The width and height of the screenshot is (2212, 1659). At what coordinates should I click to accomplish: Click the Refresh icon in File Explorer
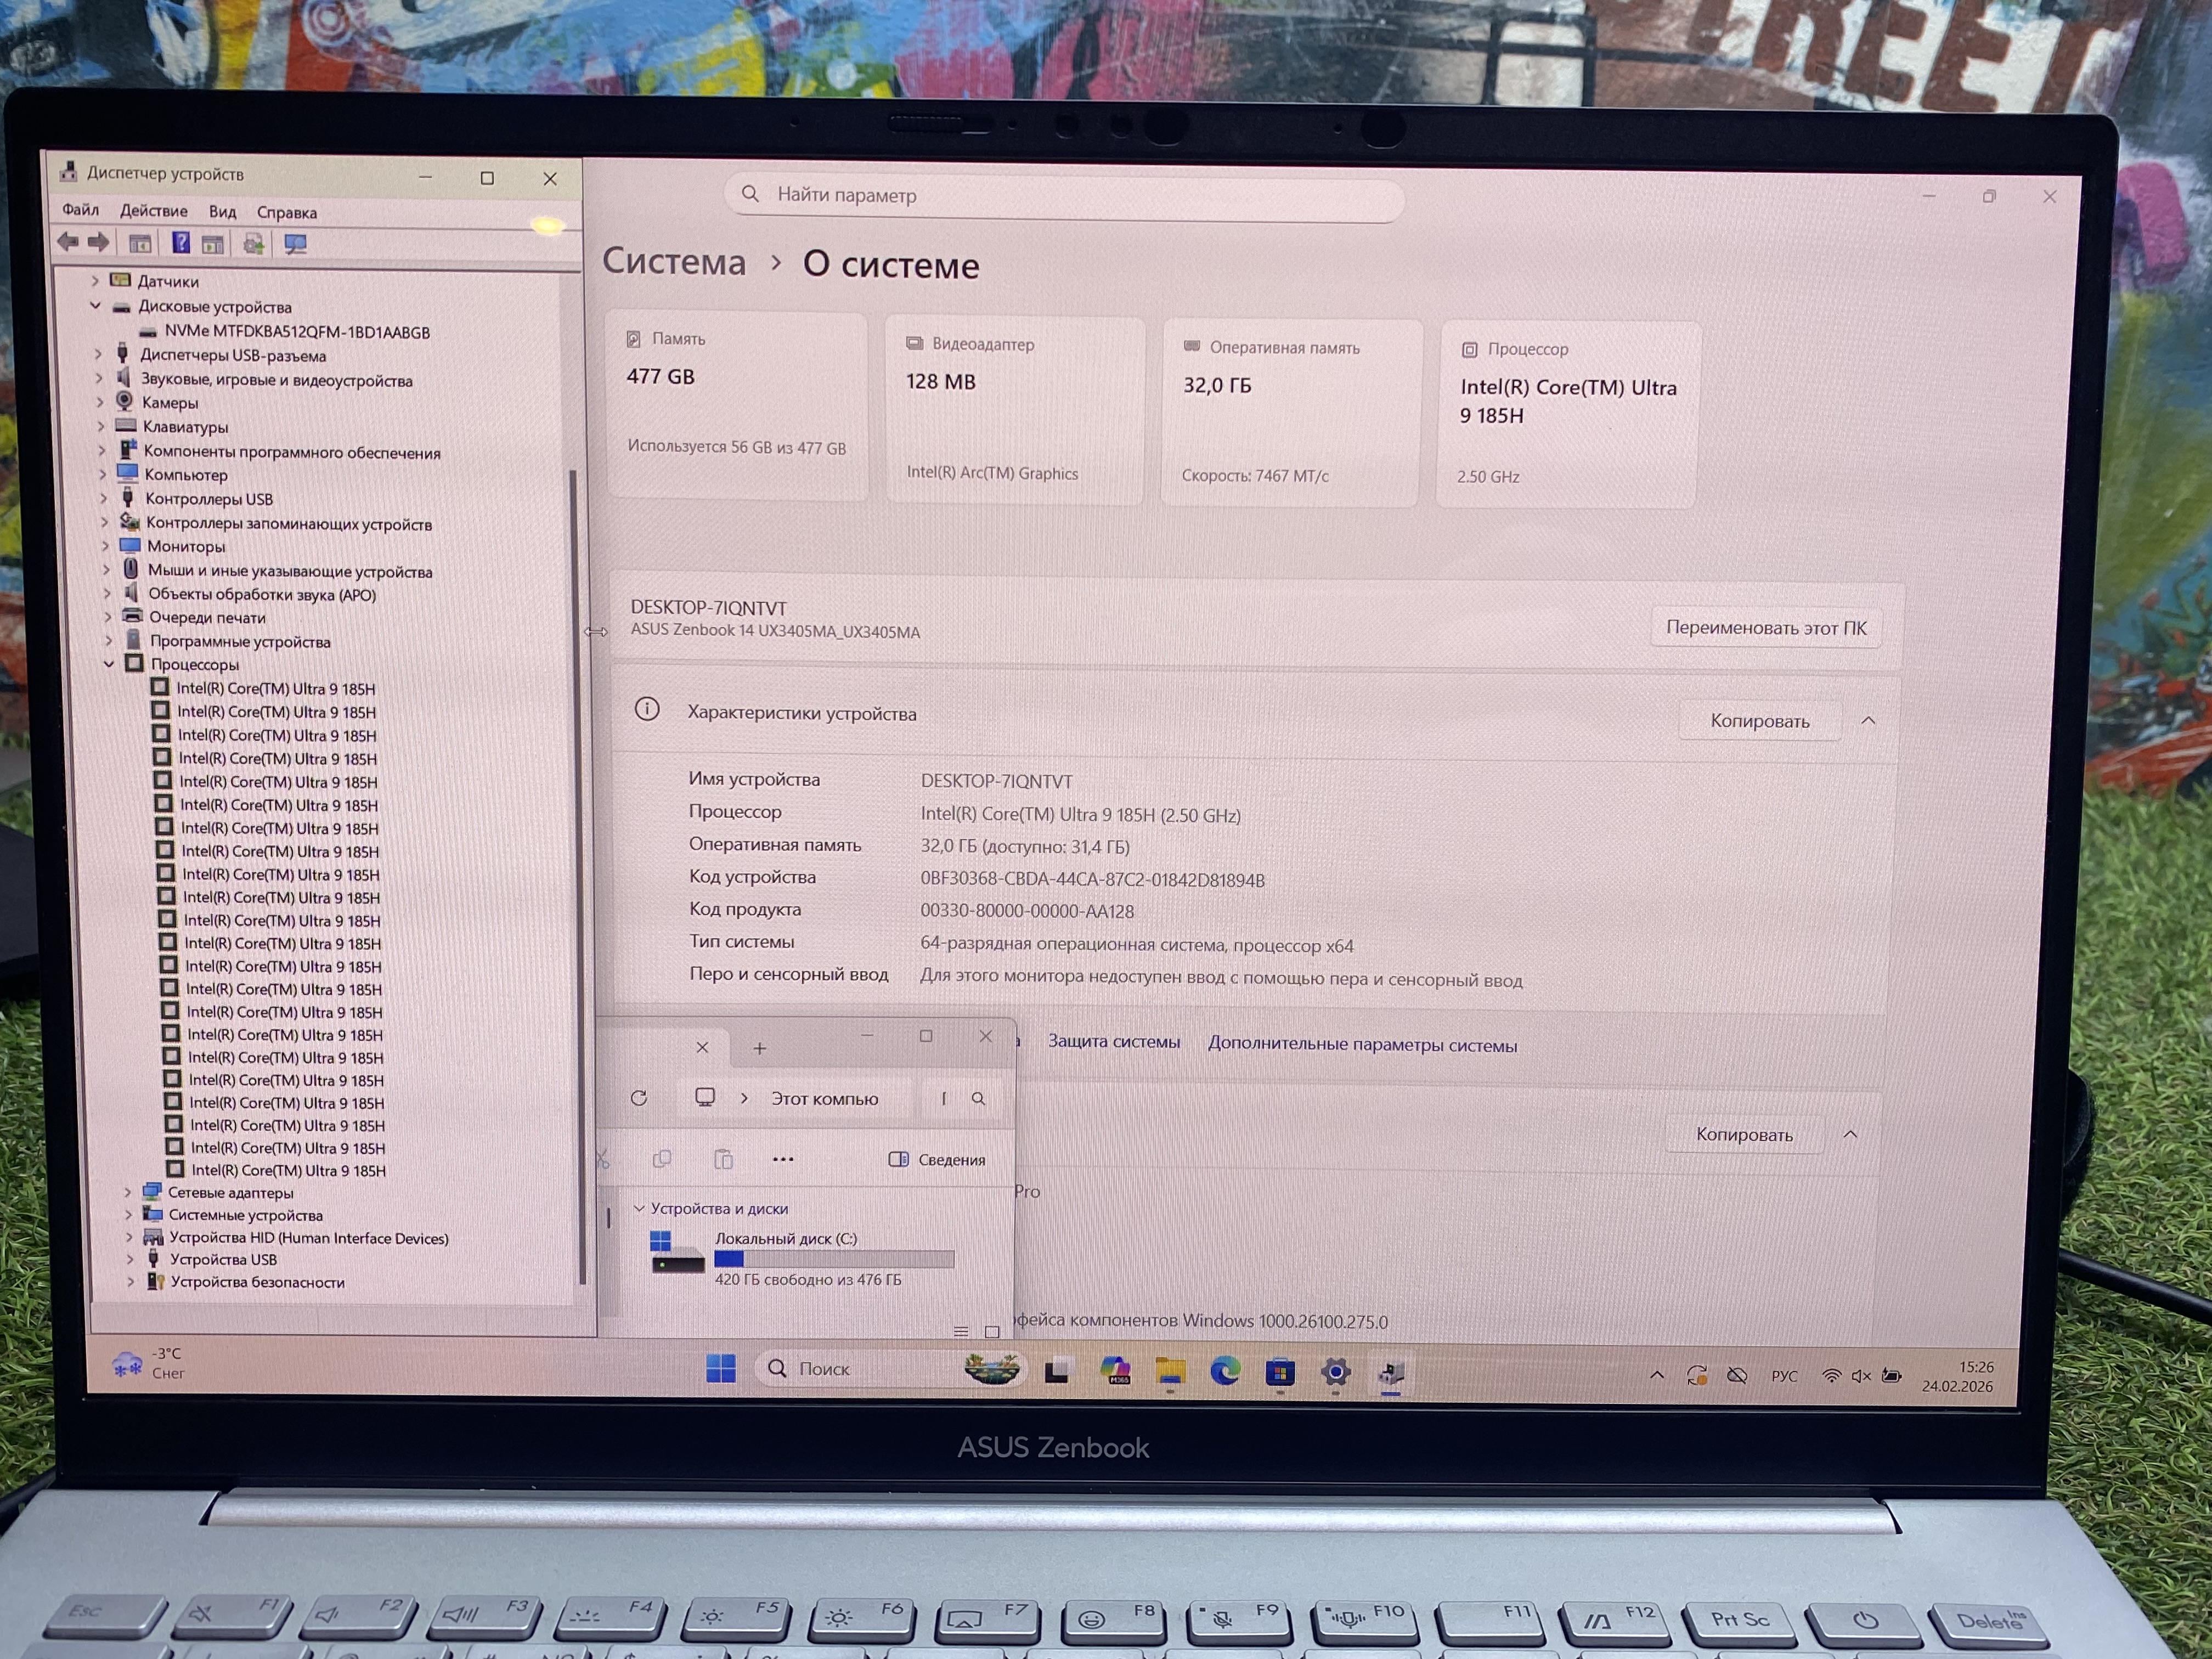coord(639,1098)
